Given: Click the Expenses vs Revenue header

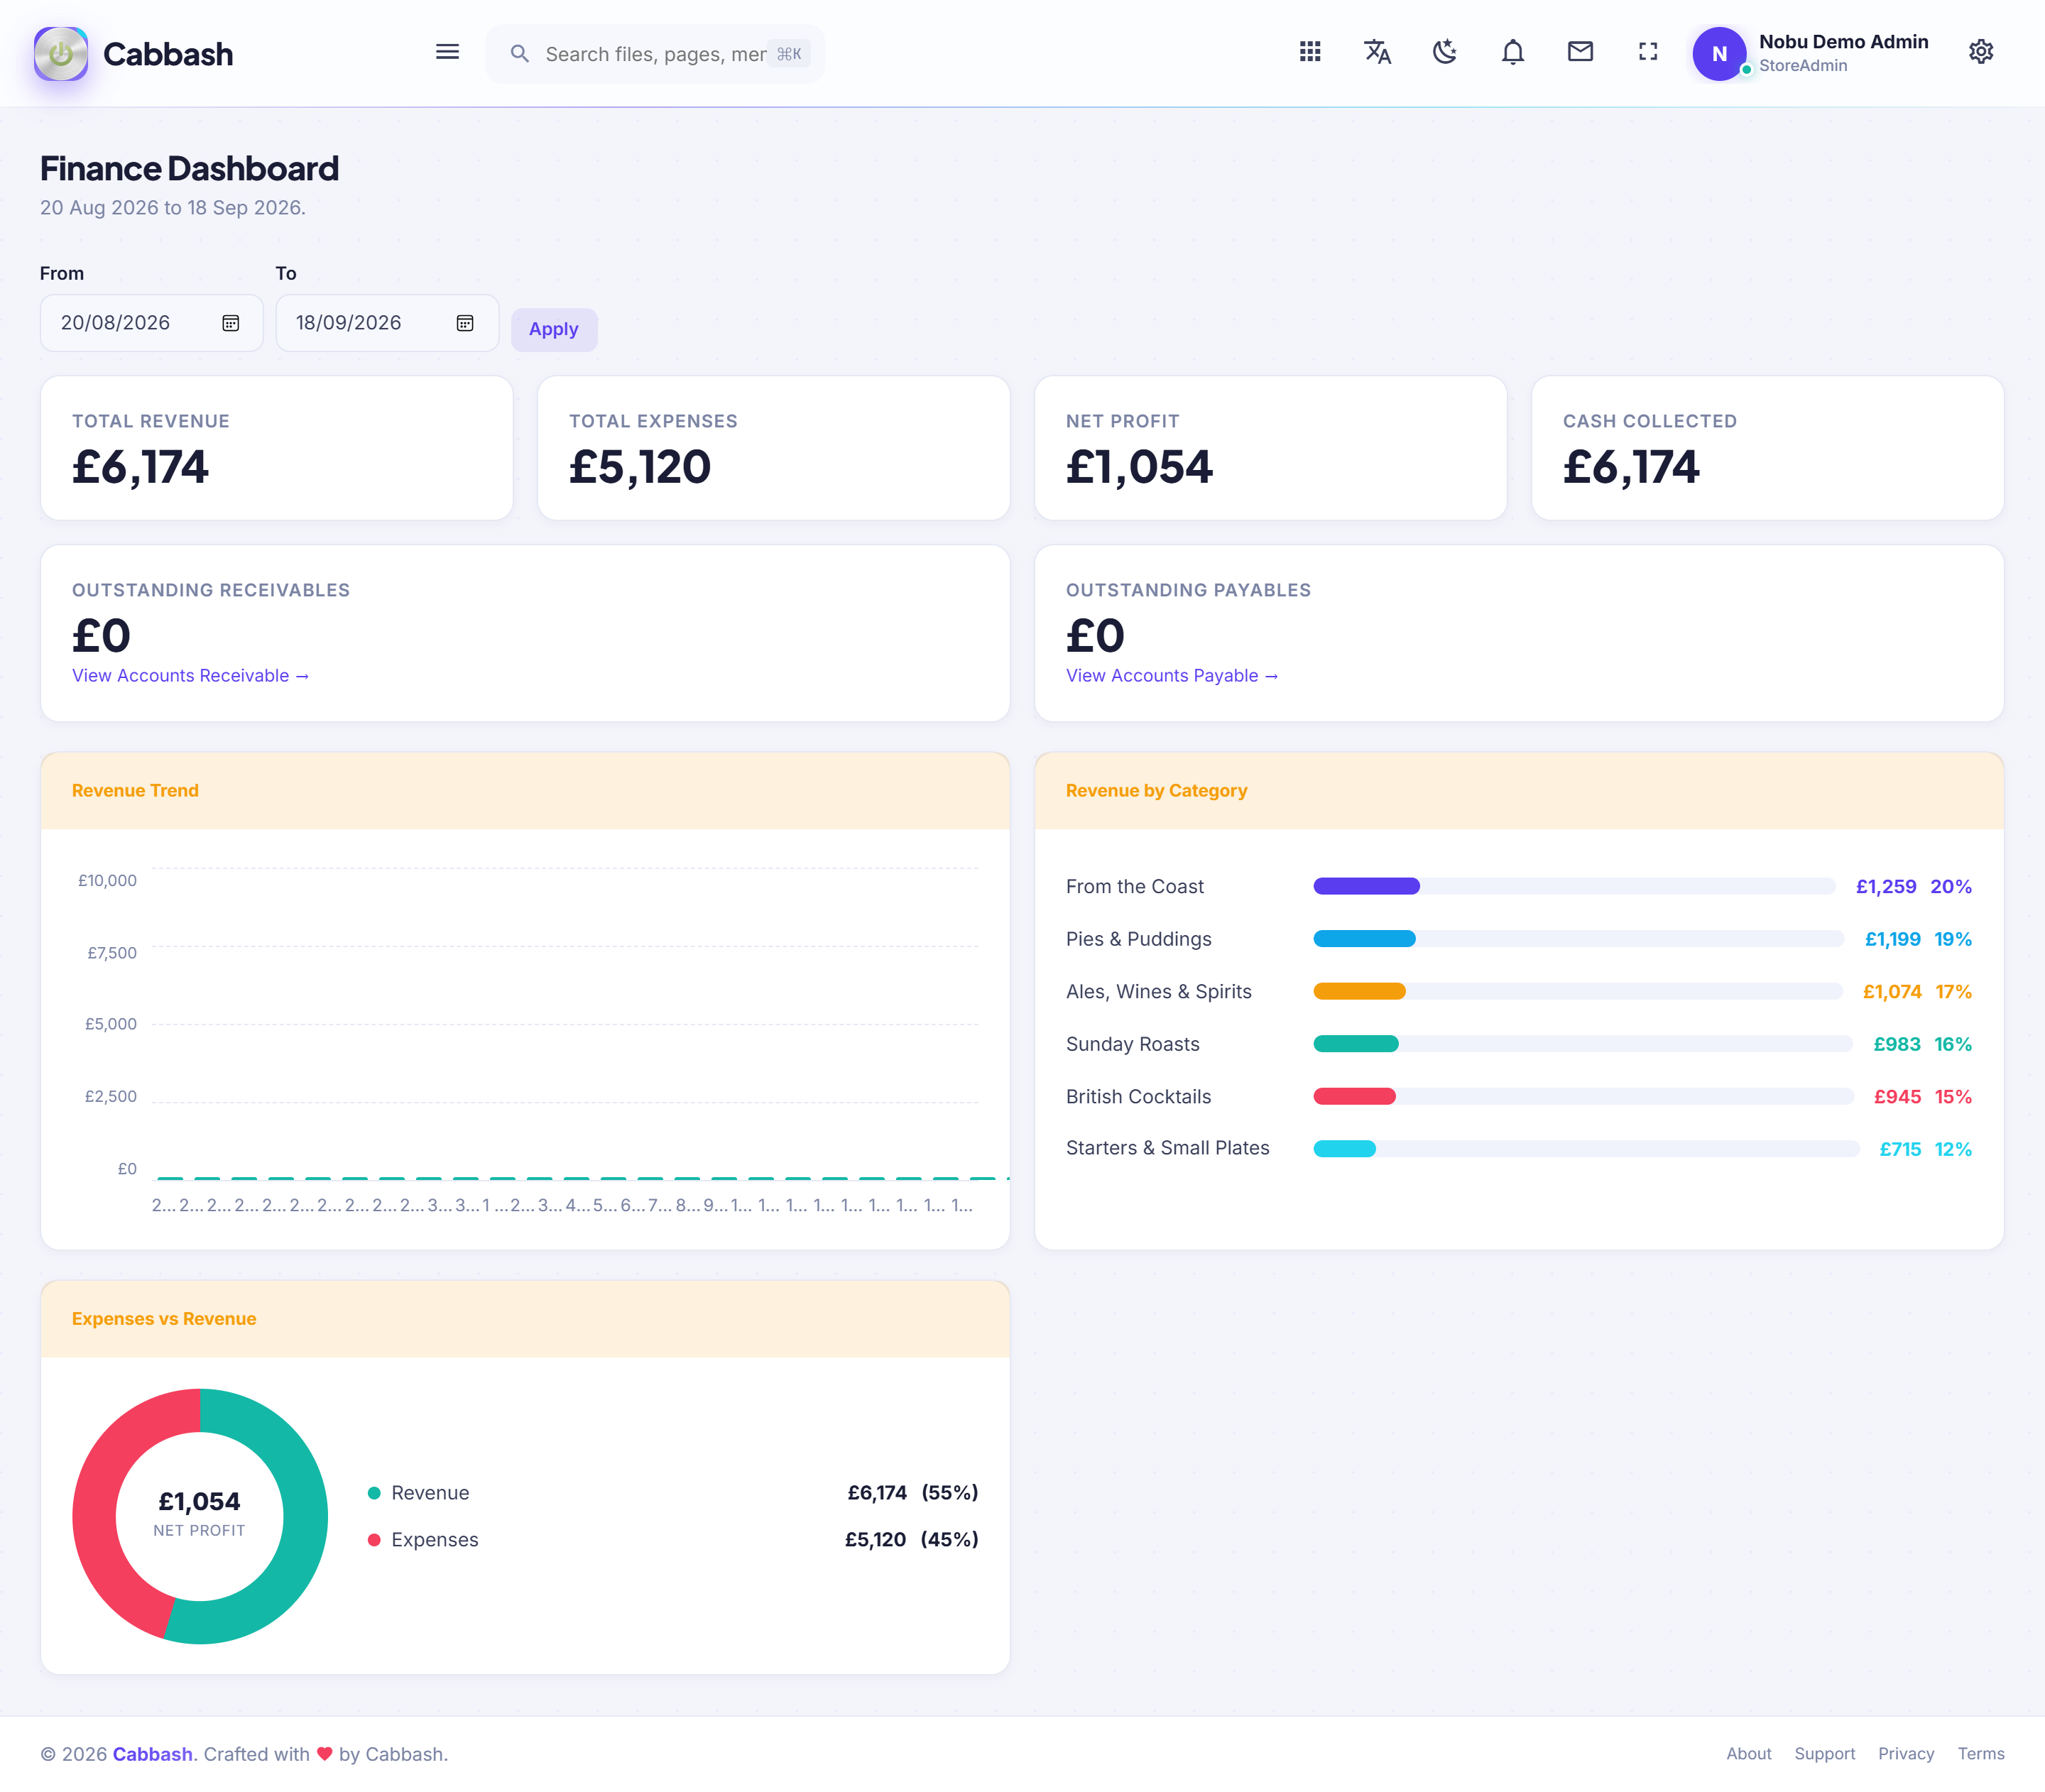Looking at the screenshot, I should 525,1319.
